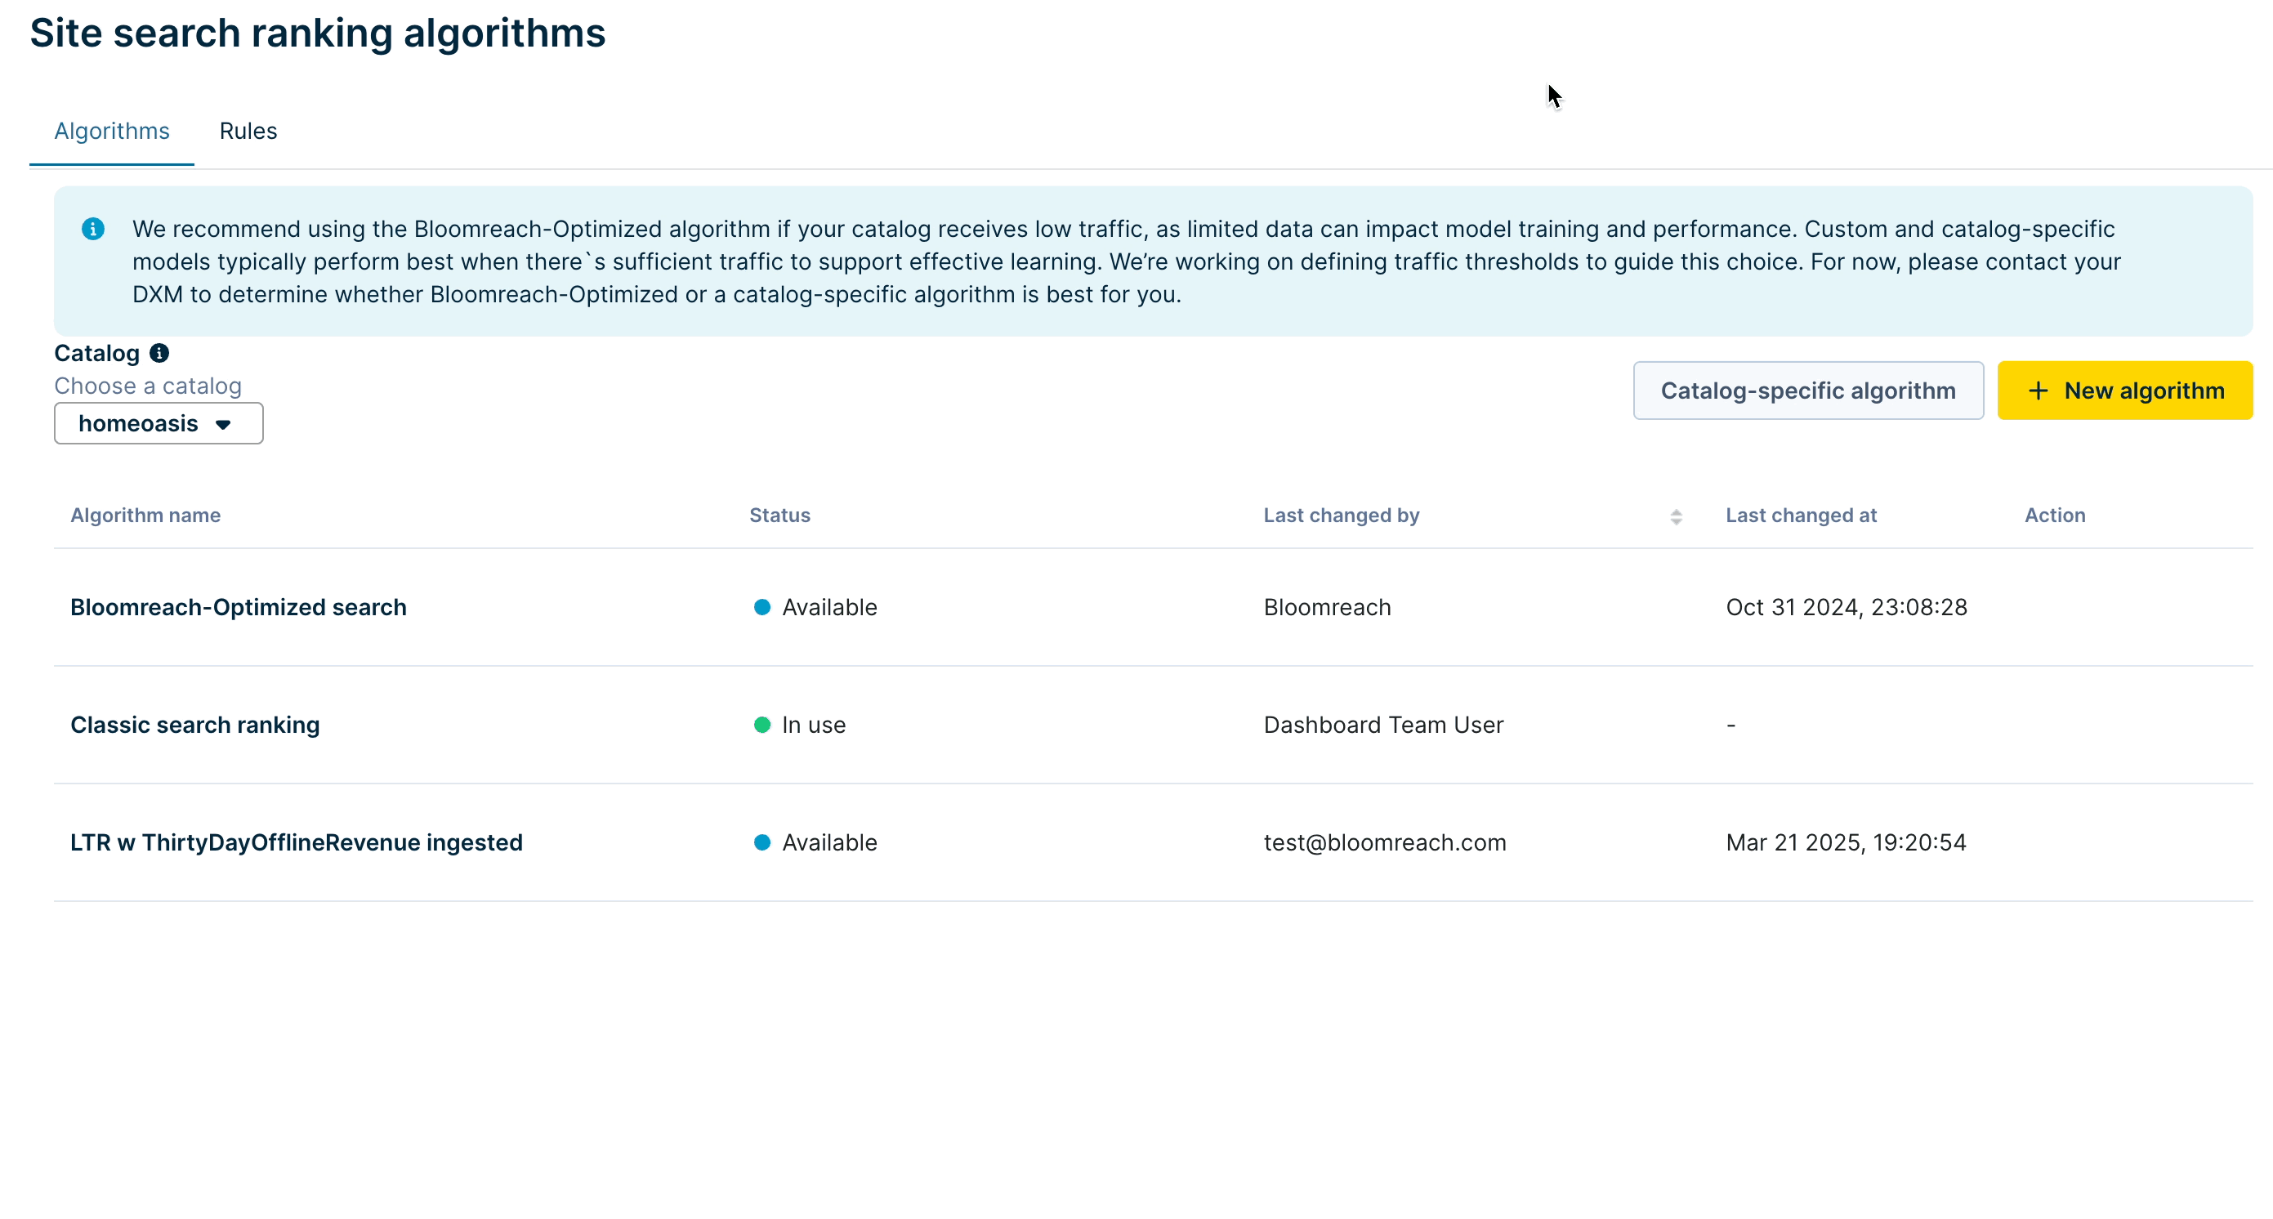Switch to the Rules tab
The image size is (2273, 1219).
248,131
